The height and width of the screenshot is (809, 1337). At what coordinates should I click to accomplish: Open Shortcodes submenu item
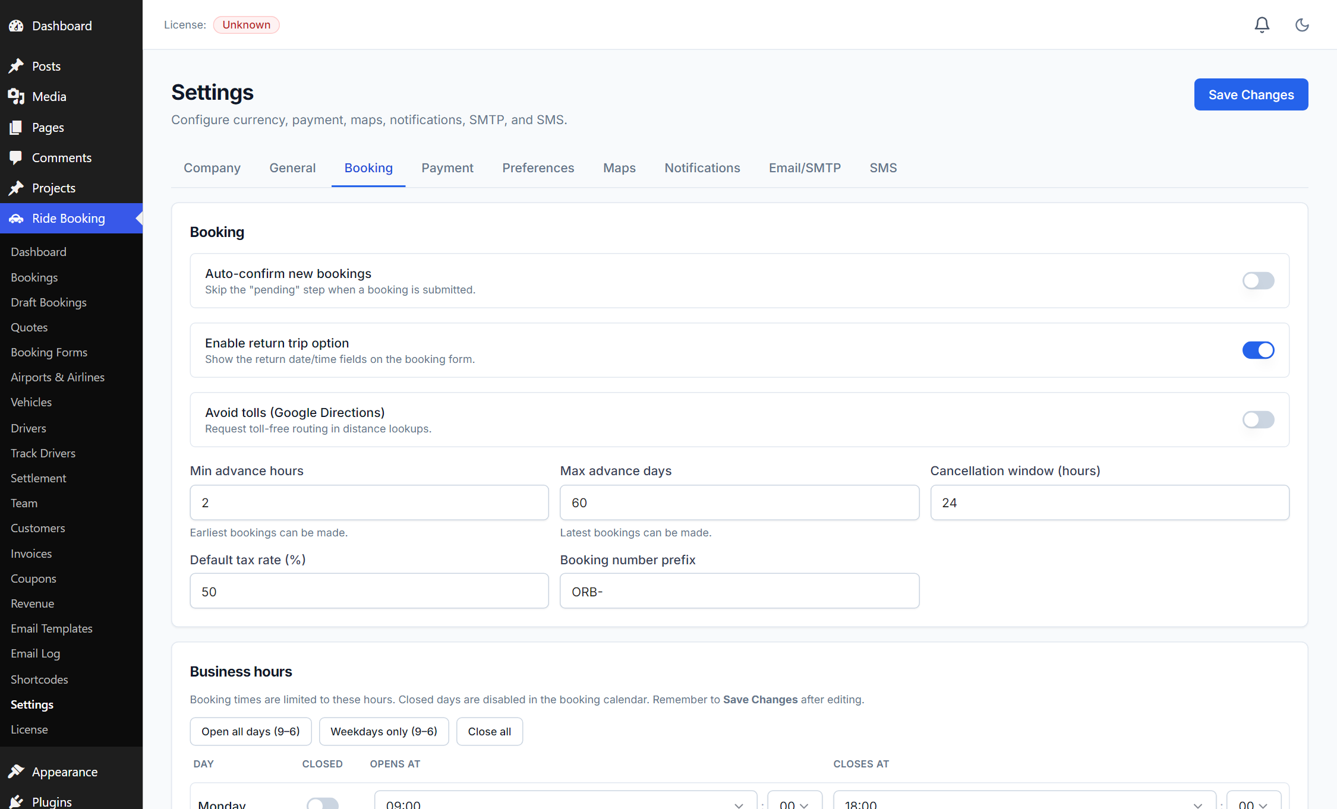39,680
